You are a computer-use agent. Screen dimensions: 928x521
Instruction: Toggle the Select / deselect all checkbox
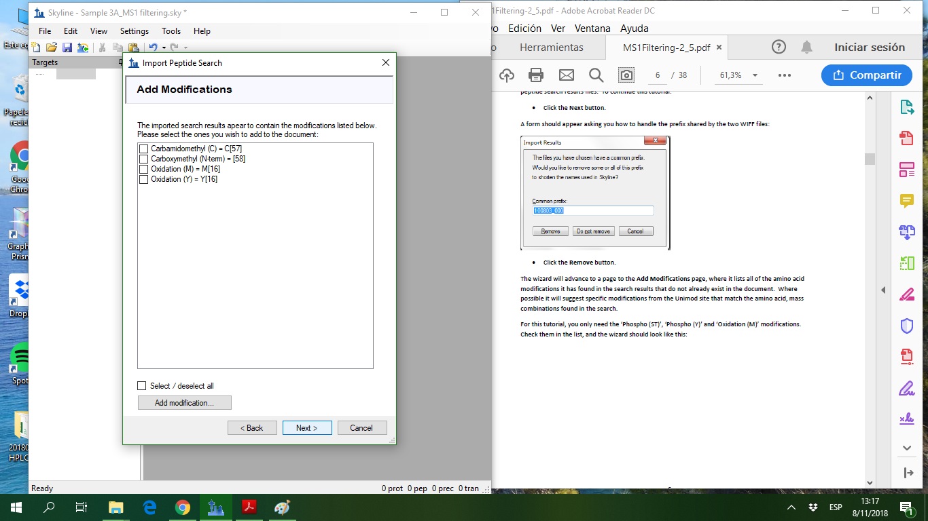point(142,386)
